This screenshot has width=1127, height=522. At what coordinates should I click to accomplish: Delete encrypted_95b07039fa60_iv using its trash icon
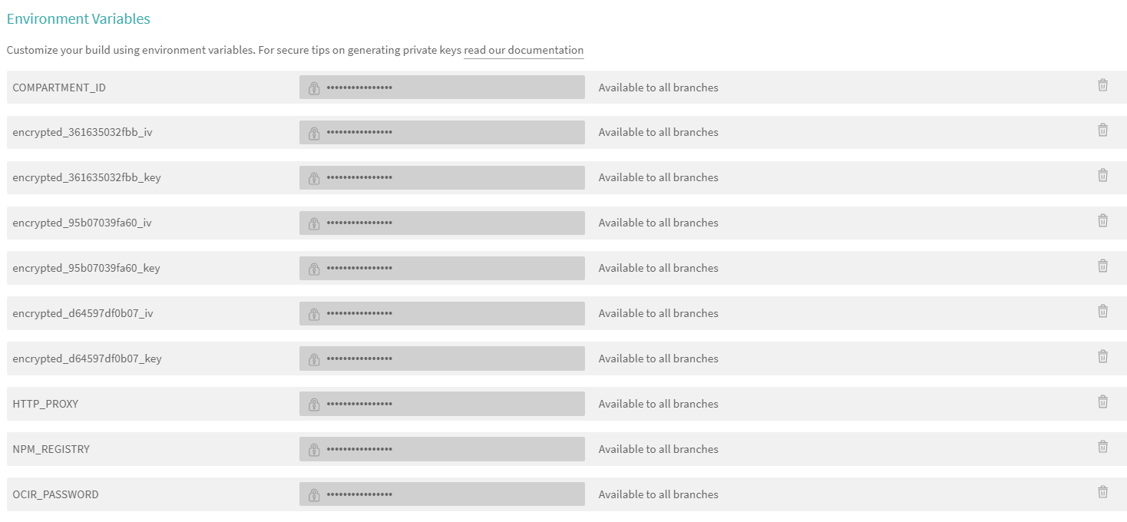(1102, 221)
